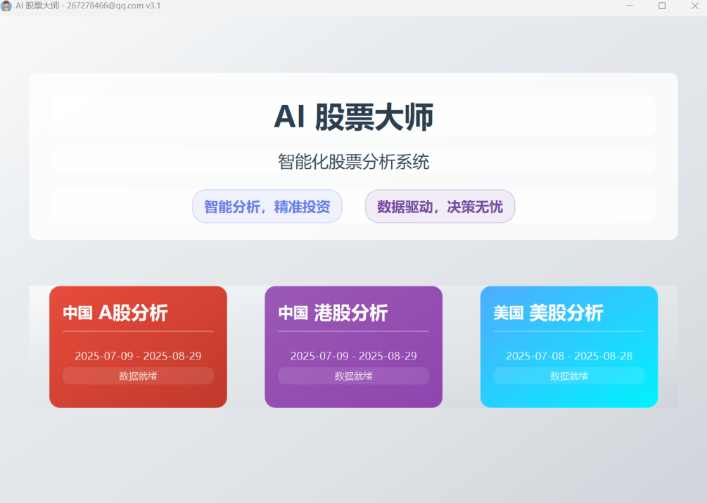Click the large AI 股票大师 heading
707x503 pixels.
point(353,116)
